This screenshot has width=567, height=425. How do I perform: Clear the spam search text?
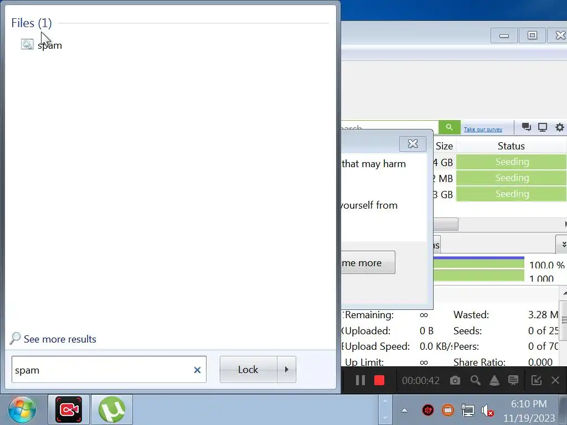coord(197,370)
